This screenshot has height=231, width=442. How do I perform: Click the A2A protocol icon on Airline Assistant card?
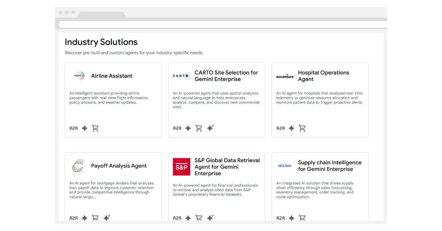[x=74, y=128]
